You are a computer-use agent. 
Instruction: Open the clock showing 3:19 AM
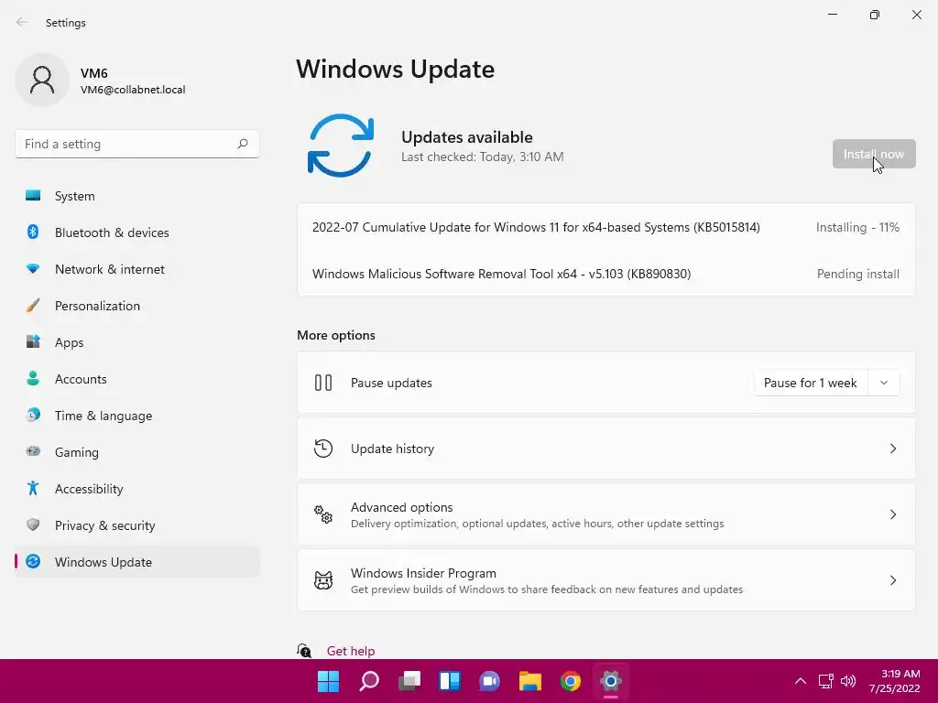[895, 681]
